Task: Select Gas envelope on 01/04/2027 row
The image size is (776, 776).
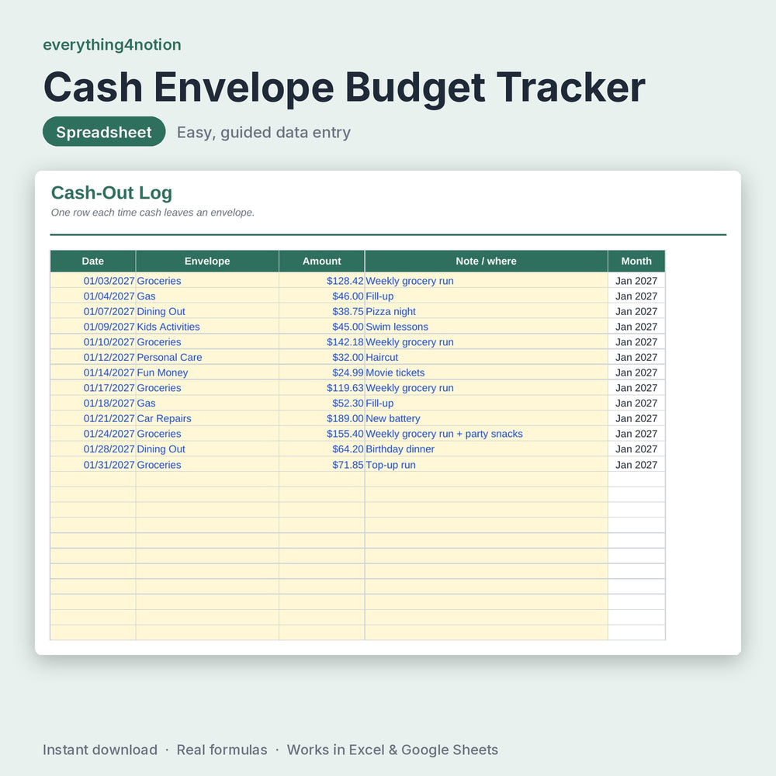Action: tap(207, 296)
